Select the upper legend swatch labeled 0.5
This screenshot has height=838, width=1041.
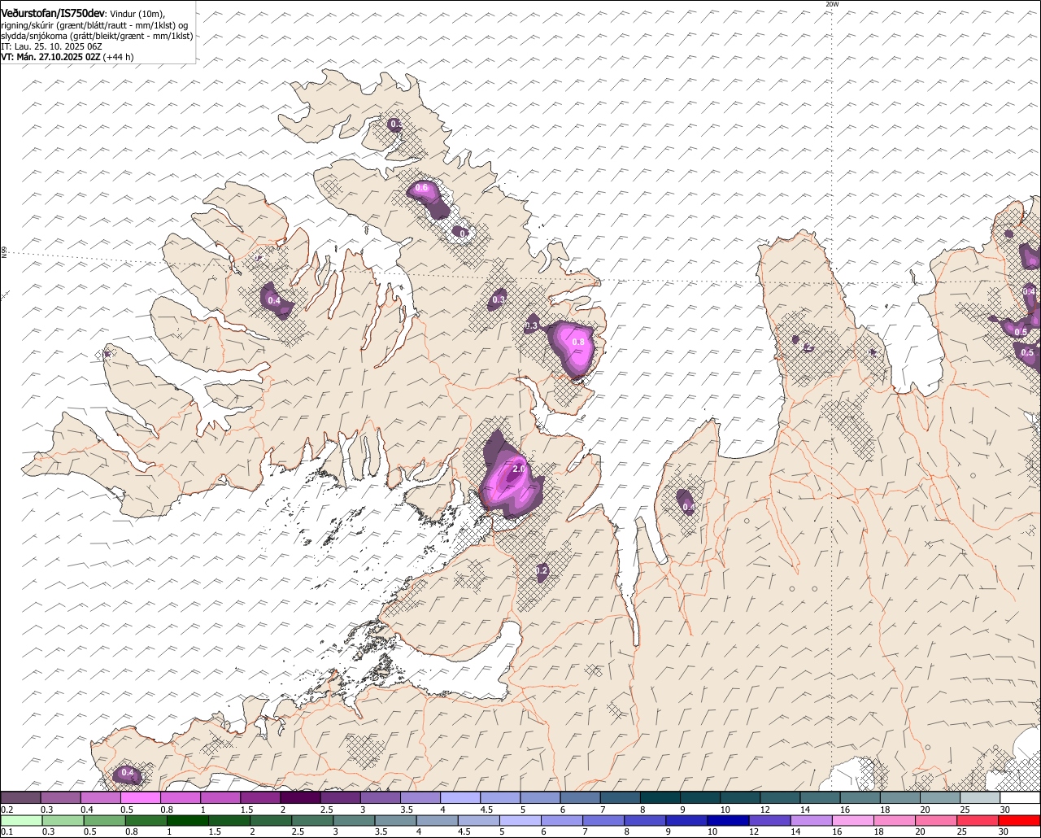(x=140, y=797)
